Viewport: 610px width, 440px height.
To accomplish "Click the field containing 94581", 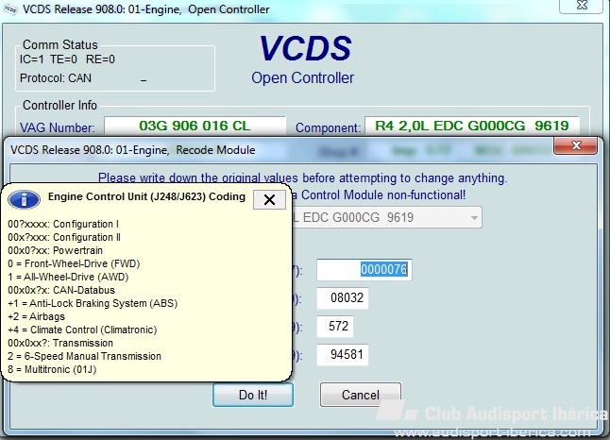I will tap(343, 355).
